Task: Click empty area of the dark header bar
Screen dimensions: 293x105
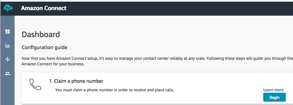Action: click(168, 8)
